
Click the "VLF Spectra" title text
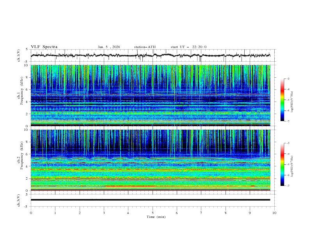[x=44, y=47]
